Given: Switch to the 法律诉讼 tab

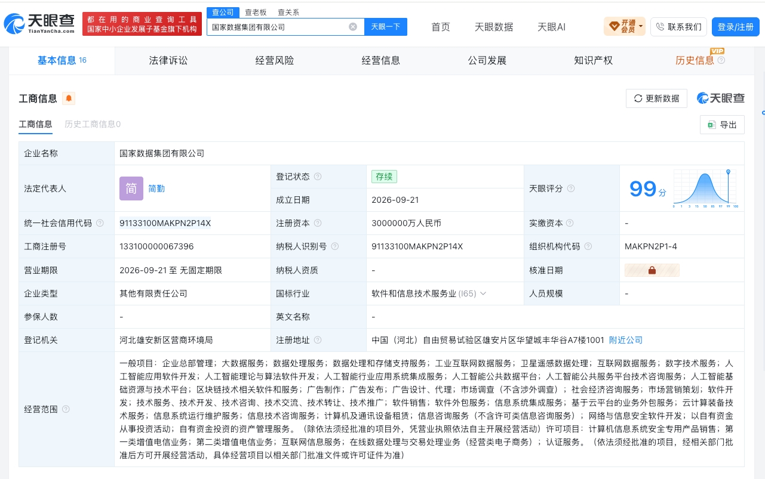Looking at the screenshot, I should [x=168, y=60].
